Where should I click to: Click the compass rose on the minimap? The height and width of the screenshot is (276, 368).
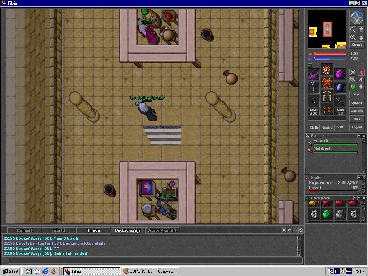(357, 18)
